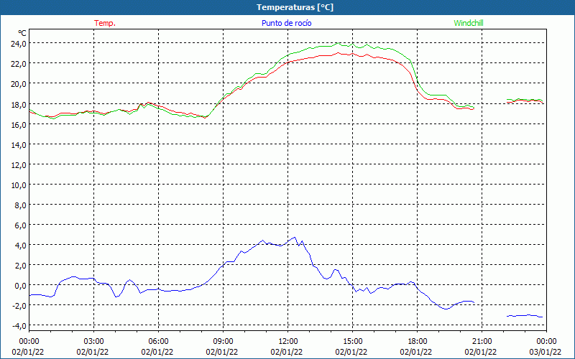
Task: Click the '18,0' y-axis value
Action: click(19, 104)
